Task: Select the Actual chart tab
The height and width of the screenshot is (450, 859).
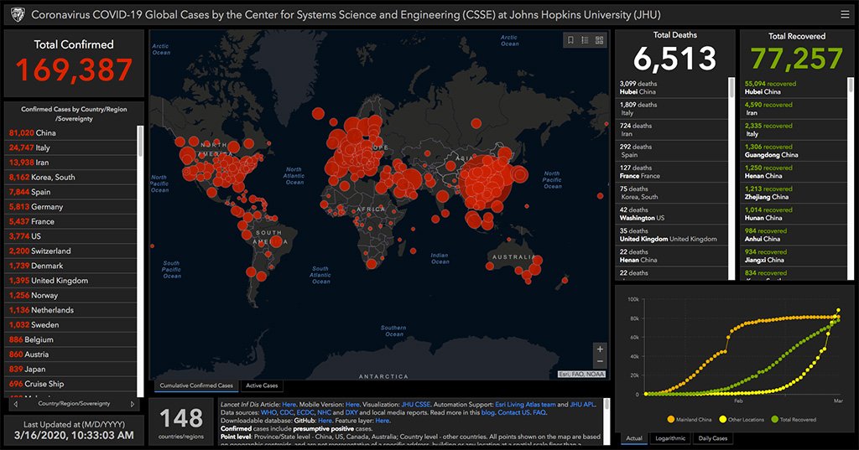Action: tap(634, 438)
